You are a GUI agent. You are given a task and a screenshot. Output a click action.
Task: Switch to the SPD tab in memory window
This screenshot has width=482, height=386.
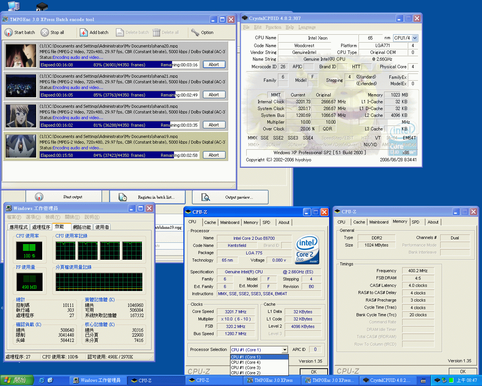click(x=415, y=222)
